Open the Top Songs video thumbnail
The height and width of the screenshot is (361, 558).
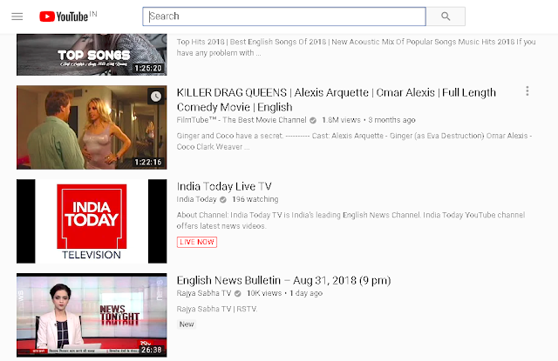click(x=92, y=54)
